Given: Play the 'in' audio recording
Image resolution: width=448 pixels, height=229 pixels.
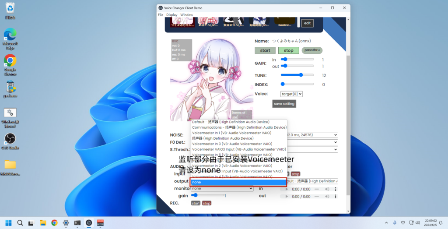Looking at the screenshot, I should tap(287, 189).
